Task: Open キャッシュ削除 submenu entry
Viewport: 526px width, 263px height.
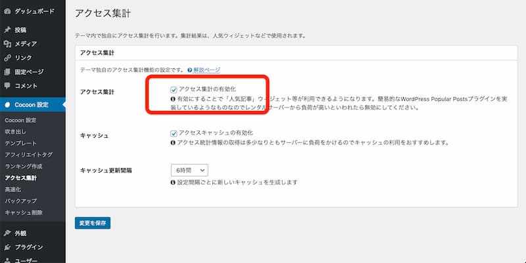Action: pyautogui.click(x=24, y=212)
